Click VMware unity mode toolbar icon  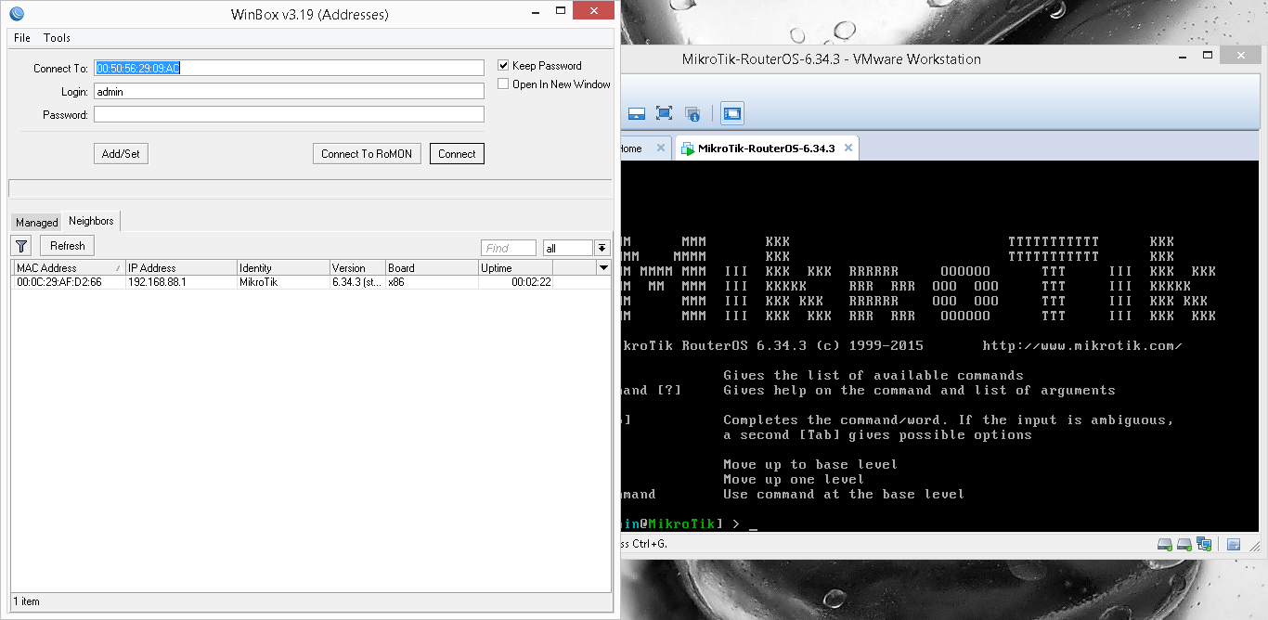tap(692, 113)
